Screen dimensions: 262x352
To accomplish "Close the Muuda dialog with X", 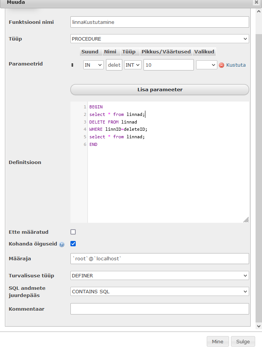I will click(x=256, y=2).
